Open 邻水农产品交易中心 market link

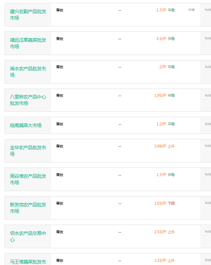pyautogui.click(x=28, y=236)
